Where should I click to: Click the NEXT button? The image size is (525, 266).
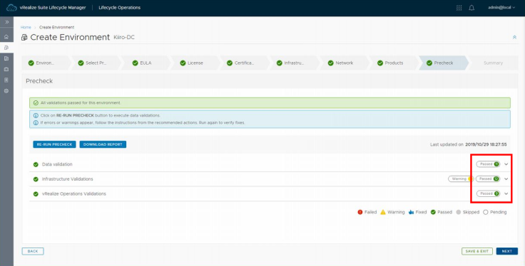coord(507,251)
